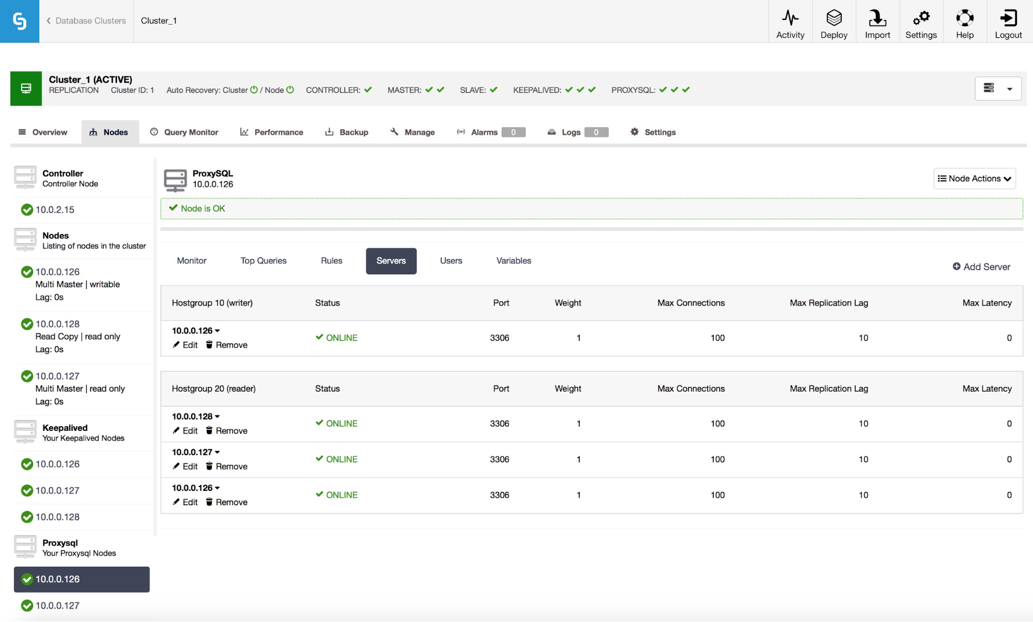Screen dimensions: 1033x622
Task: Select the Top Queries subtab
Action: coord(264,261)
